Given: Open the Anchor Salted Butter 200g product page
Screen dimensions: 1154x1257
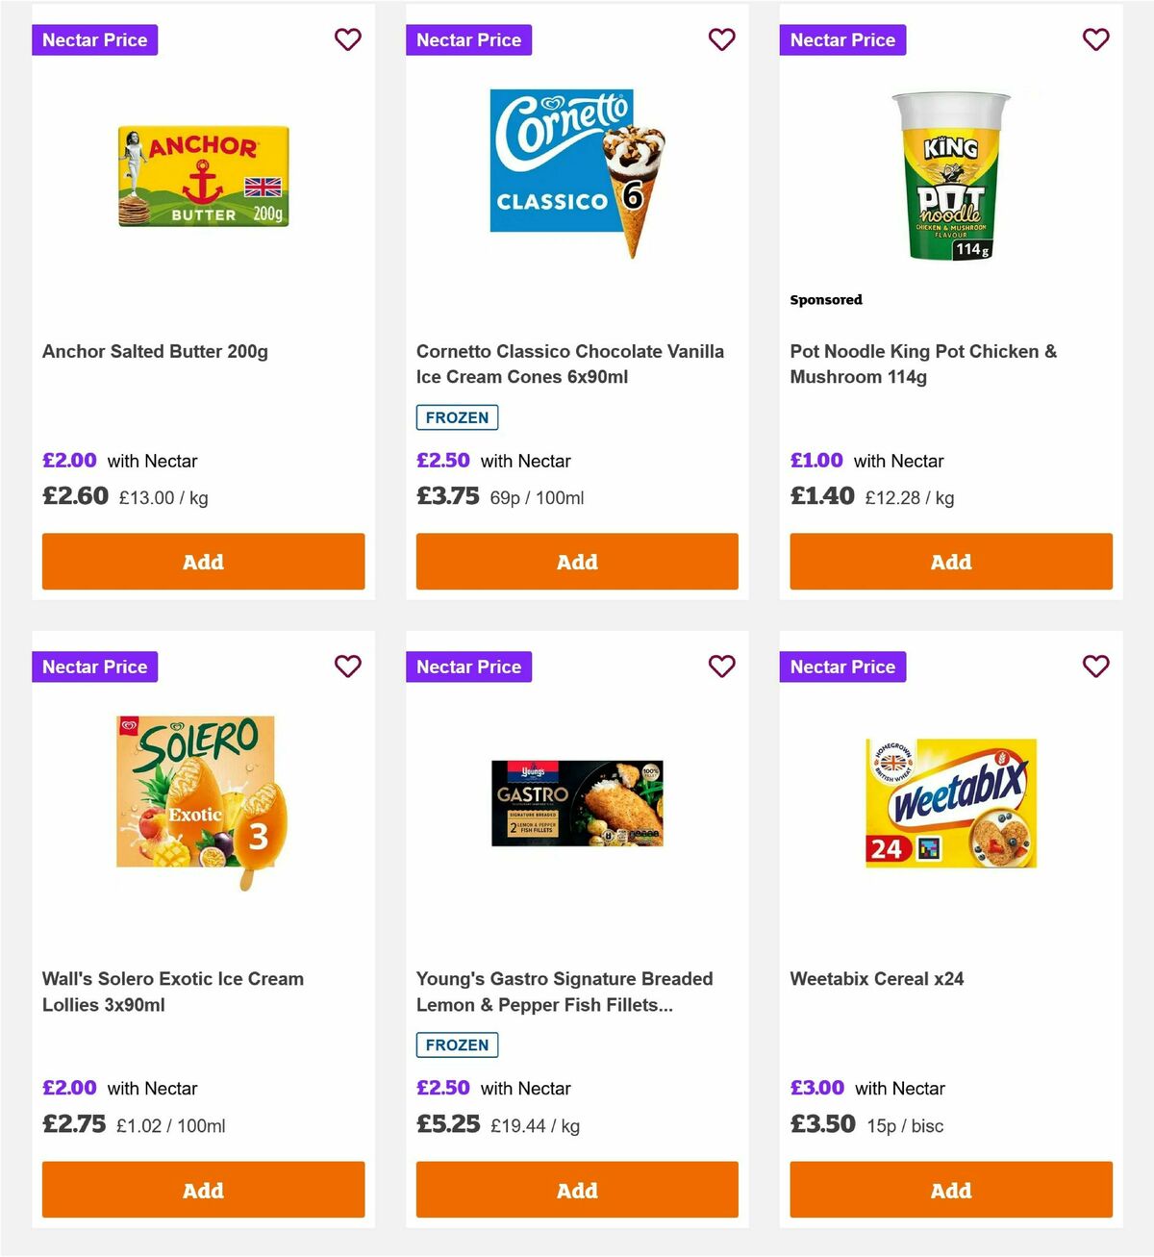Looking at the screenshot, I should pos(155,351).
